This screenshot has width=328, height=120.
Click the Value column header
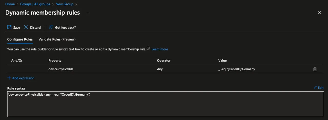222,61
